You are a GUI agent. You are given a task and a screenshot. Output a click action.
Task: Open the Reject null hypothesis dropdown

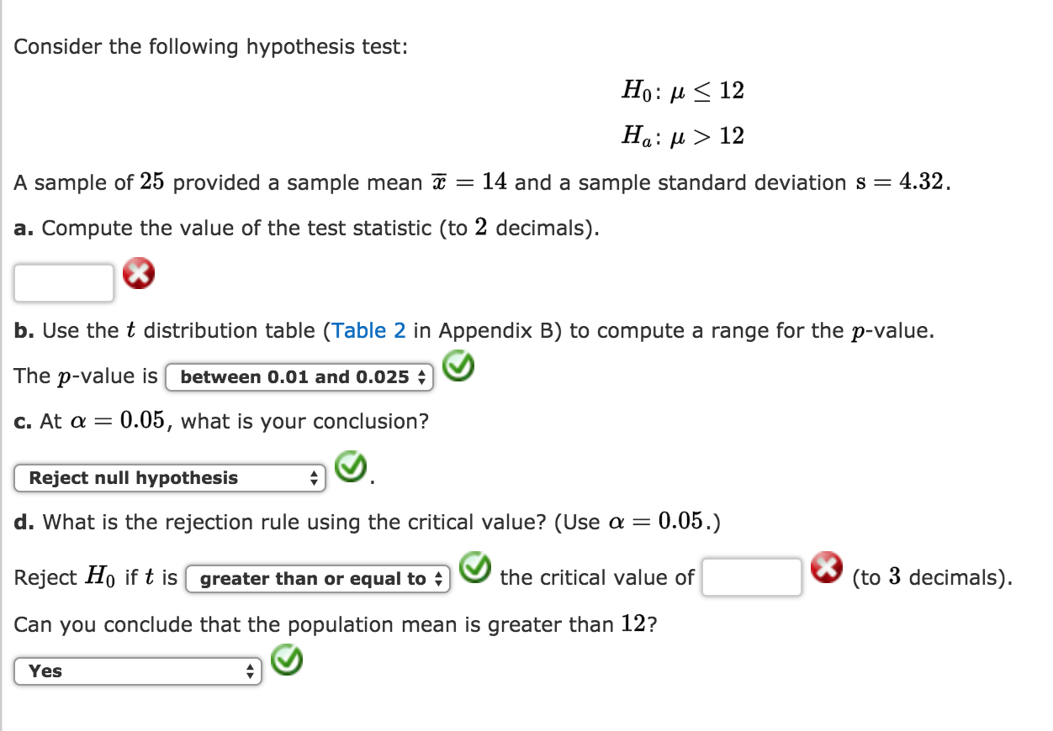click(169, 478)
